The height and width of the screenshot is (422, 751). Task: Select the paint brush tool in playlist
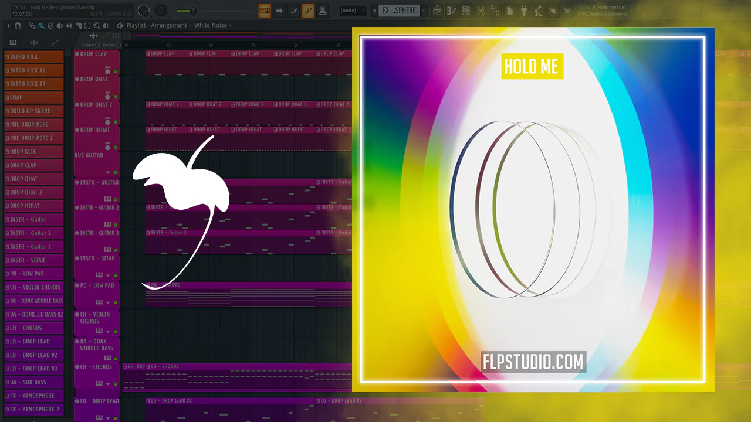[40, 26]
